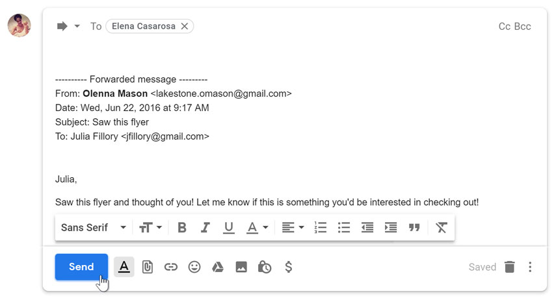
Task: Click the attach files paperclip icon
Action: [147, 267]
